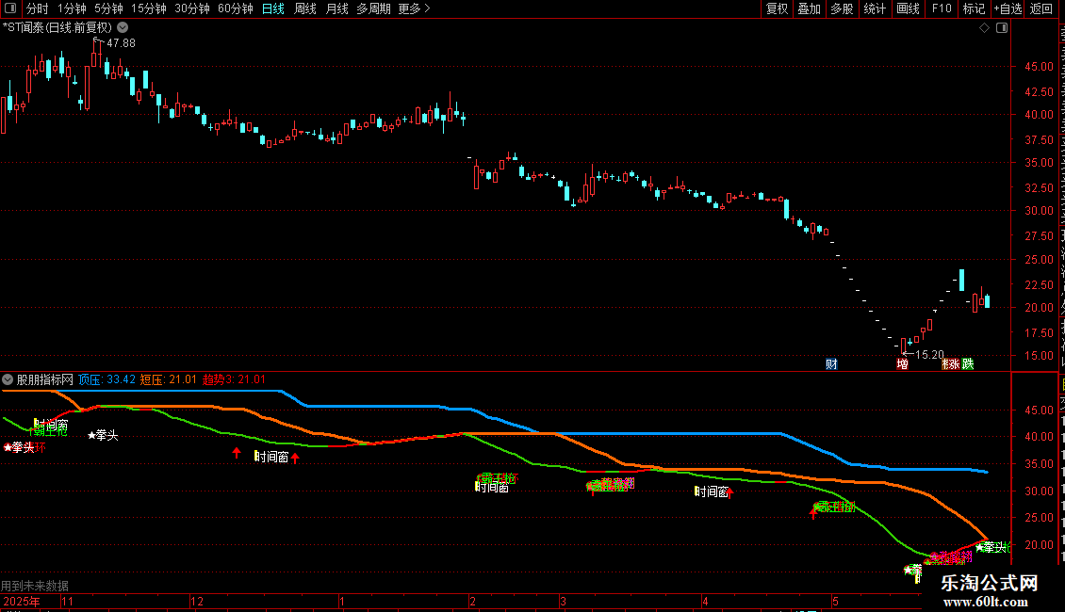Viewport: 1065px width, 612px height.
Task: Click the 32.50 price axis label
Action: [x=1040, y=188]
